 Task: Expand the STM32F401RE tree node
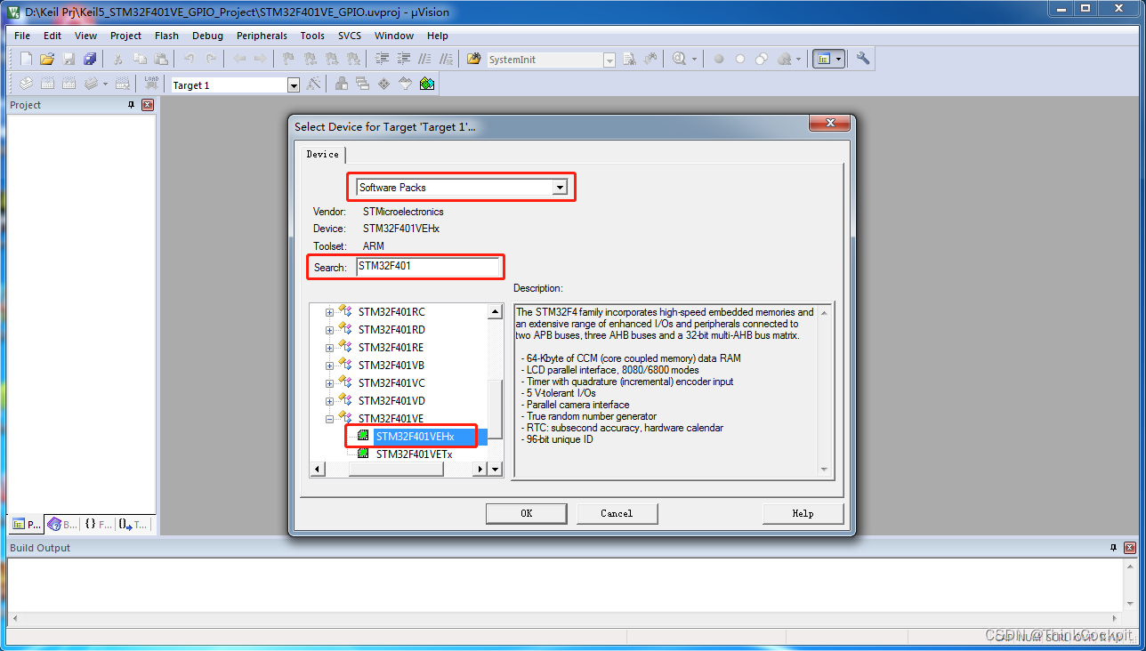tap(329, 348)
